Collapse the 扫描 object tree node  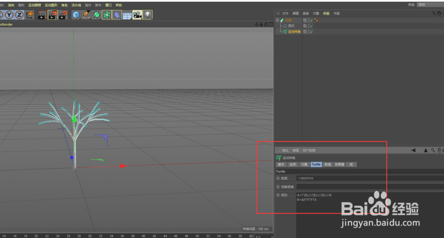pyautogui.click(x=277, y=20)
